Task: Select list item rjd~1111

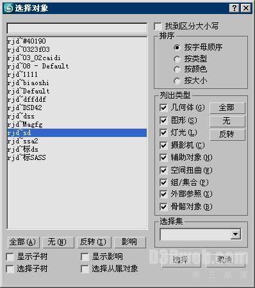Action: click(x=77, y=74)
